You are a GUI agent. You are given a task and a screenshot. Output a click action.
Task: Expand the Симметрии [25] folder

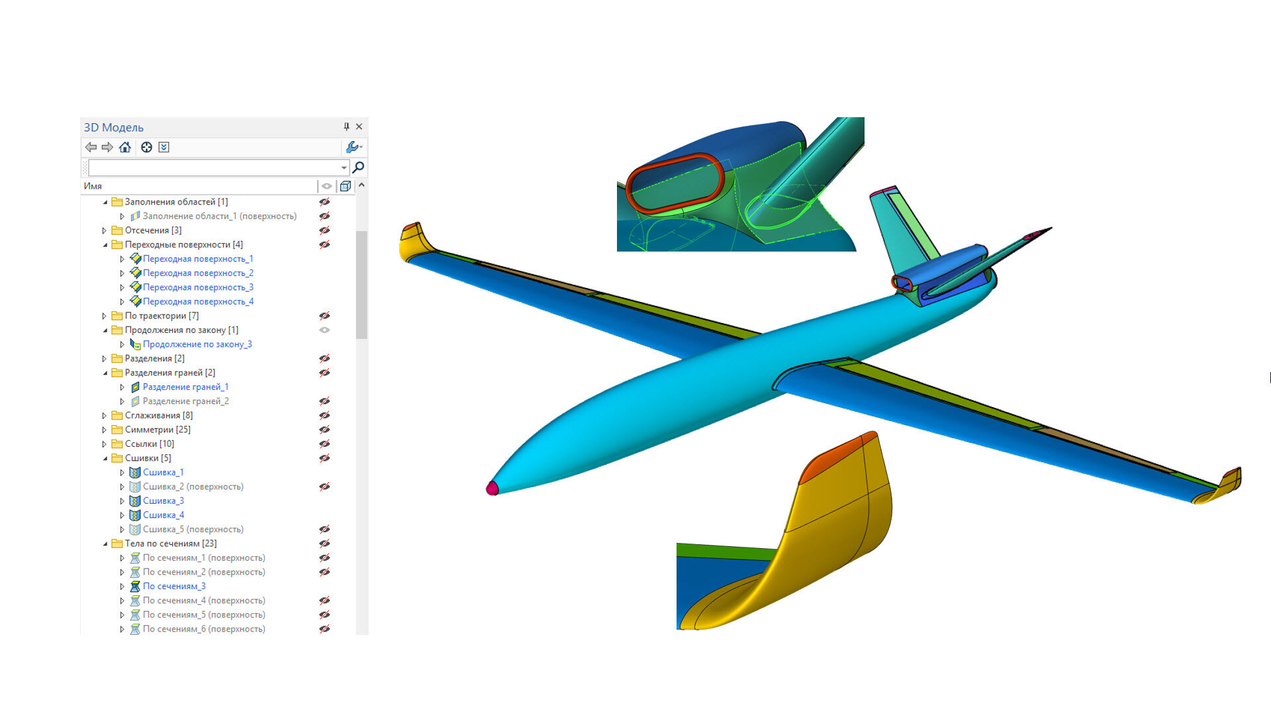105,430
